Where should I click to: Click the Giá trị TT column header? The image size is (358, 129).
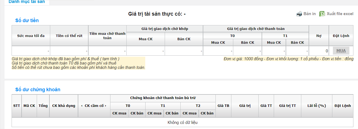click(x=287, y=106)
